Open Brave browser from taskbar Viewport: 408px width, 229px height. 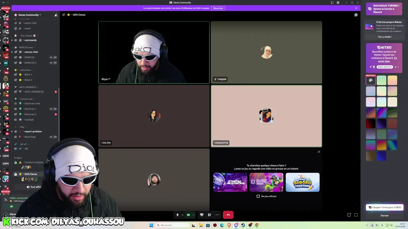(x=229, y=225)
